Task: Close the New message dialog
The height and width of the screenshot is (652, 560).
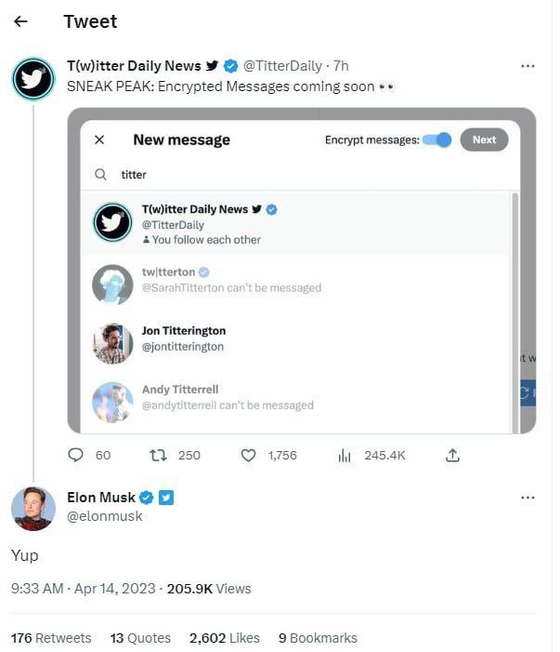Action: click(99, 140)
